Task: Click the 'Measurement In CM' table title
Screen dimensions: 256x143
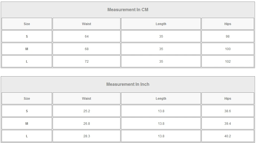Action: tap(128, 10)
